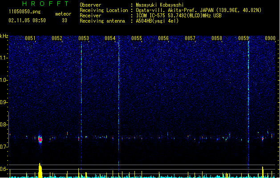Click the large red meteor echo after 0851
Image resolution: width=280 pixels, height=178 pixels.
(x=40, y=139)
